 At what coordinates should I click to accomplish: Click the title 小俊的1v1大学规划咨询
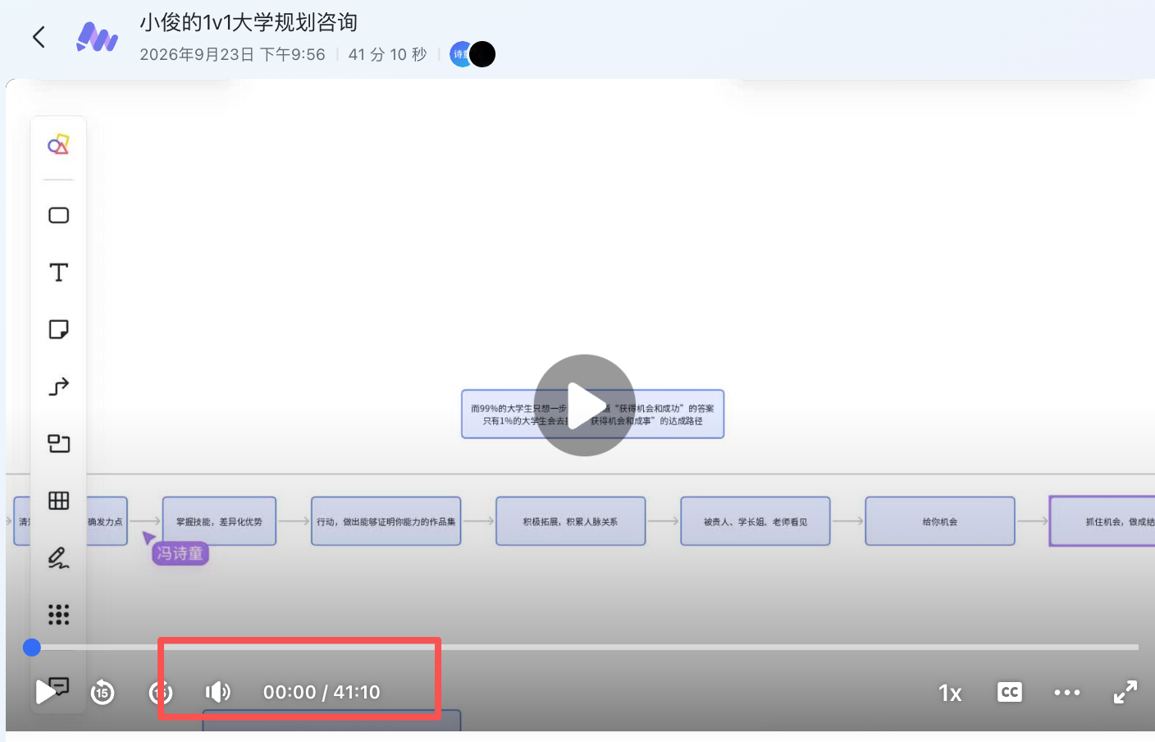pos(249,22)
